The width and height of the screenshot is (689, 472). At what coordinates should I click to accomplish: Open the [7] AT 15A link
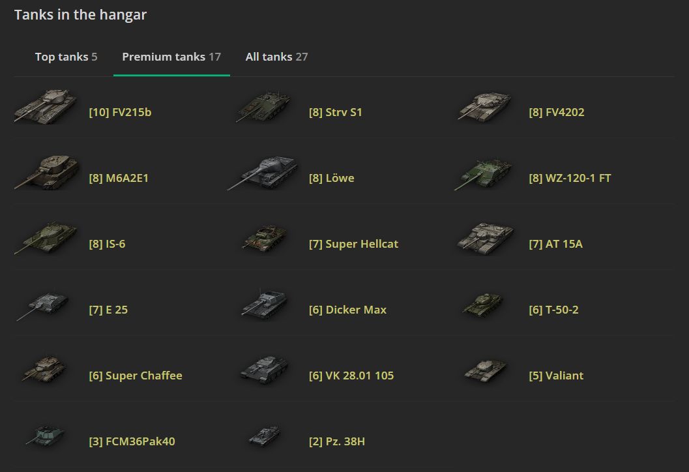tap(555, 244)
